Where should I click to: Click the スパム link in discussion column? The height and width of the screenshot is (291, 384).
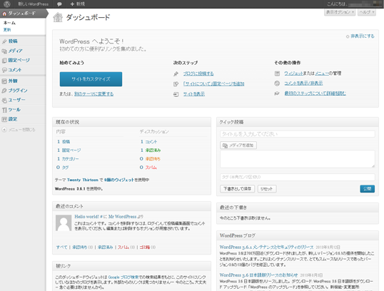151,168
